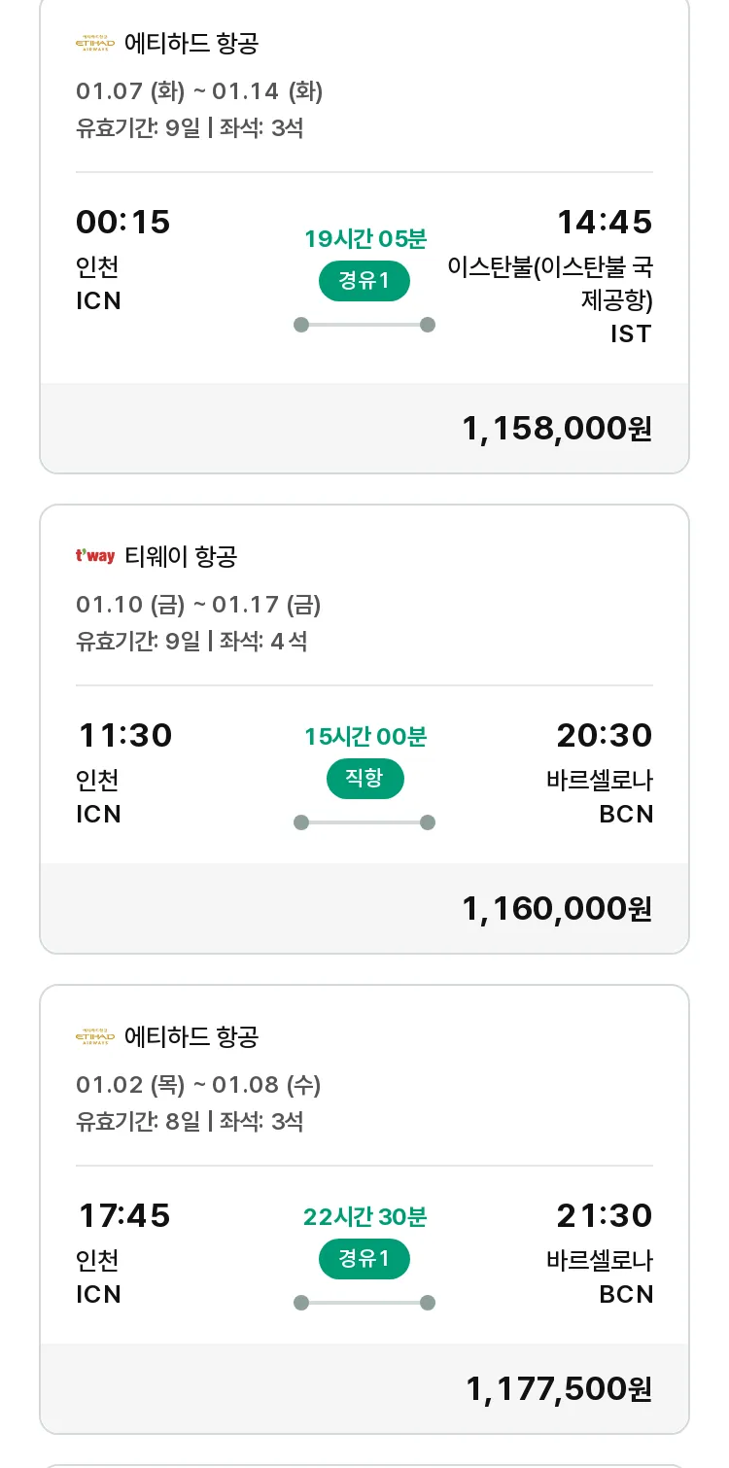This screenshot has height=1468, width=729.
Task: Tap 경유1 badge on 22시간 30분 flight
Action: tap(364, 1259)
